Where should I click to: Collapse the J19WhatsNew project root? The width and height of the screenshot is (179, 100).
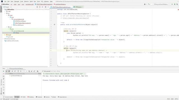(3, 9)
